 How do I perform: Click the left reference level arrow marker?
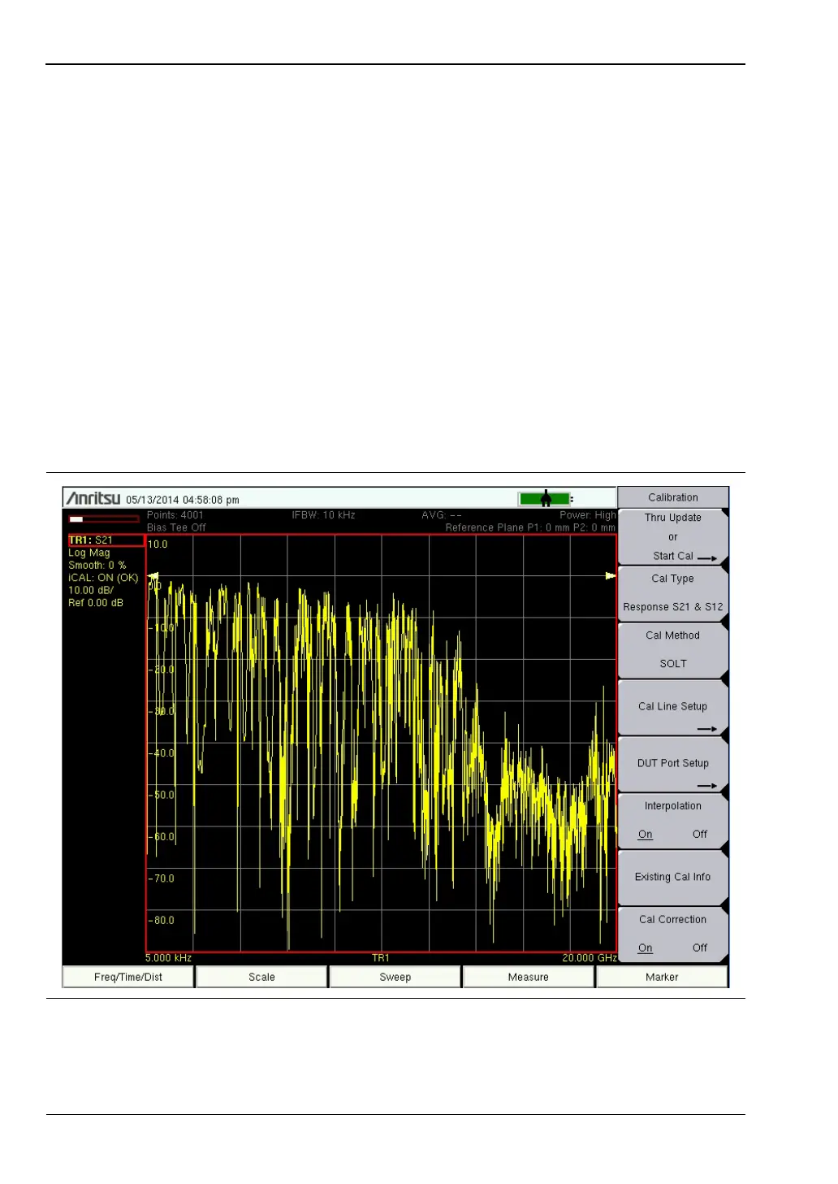click(x=152, y=576)
